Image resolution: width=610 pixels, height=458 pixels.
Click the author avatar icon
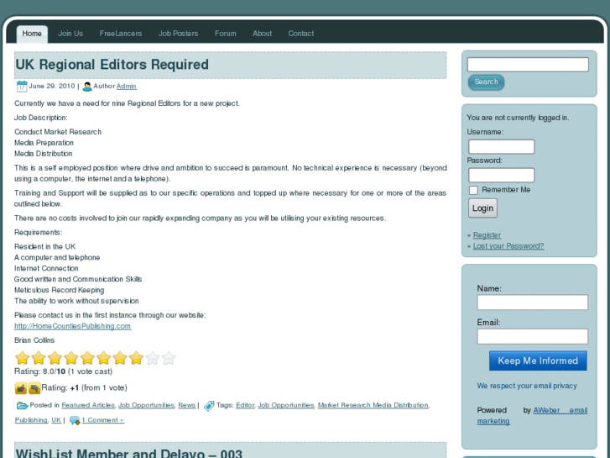[x=87, y=87]
